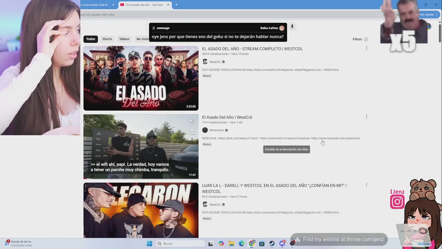Click the 19 K visualizaciones view count text
Screen dimensions: 442x249
pos(214,122)
